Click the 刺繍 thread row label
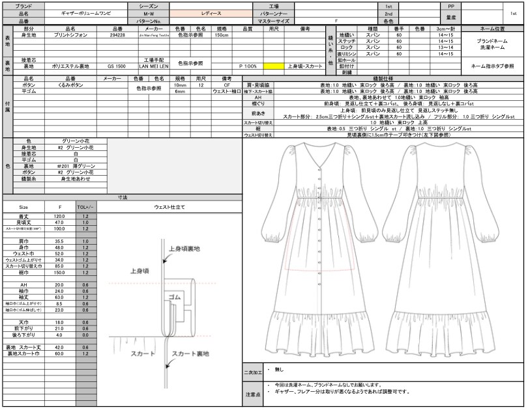Image resolution: width=528 pixels, height=410 pixels. point(347,72)
